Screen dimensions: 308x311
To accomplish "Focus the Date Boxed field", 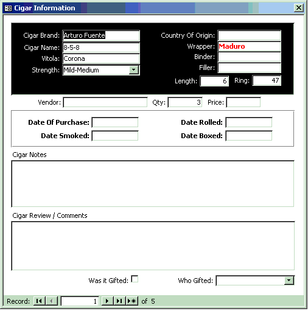I will click(x=249, y=136).
